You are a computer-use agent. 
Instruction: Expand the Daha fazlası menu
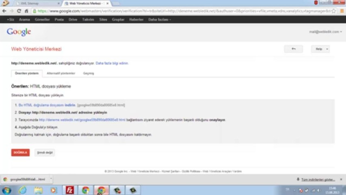click(160, 19)
